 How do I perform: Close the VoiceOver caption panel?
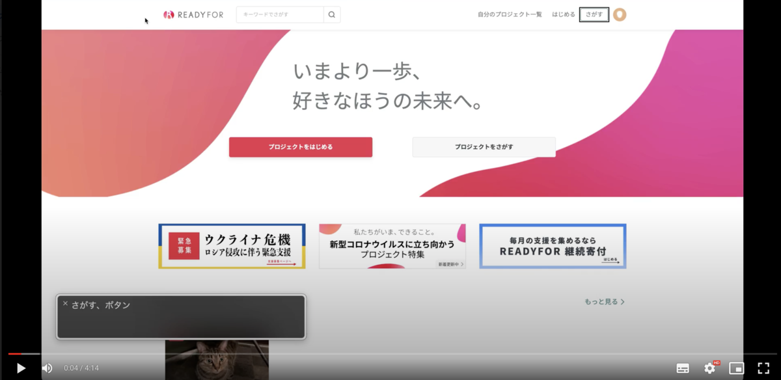tap(65, 303)
